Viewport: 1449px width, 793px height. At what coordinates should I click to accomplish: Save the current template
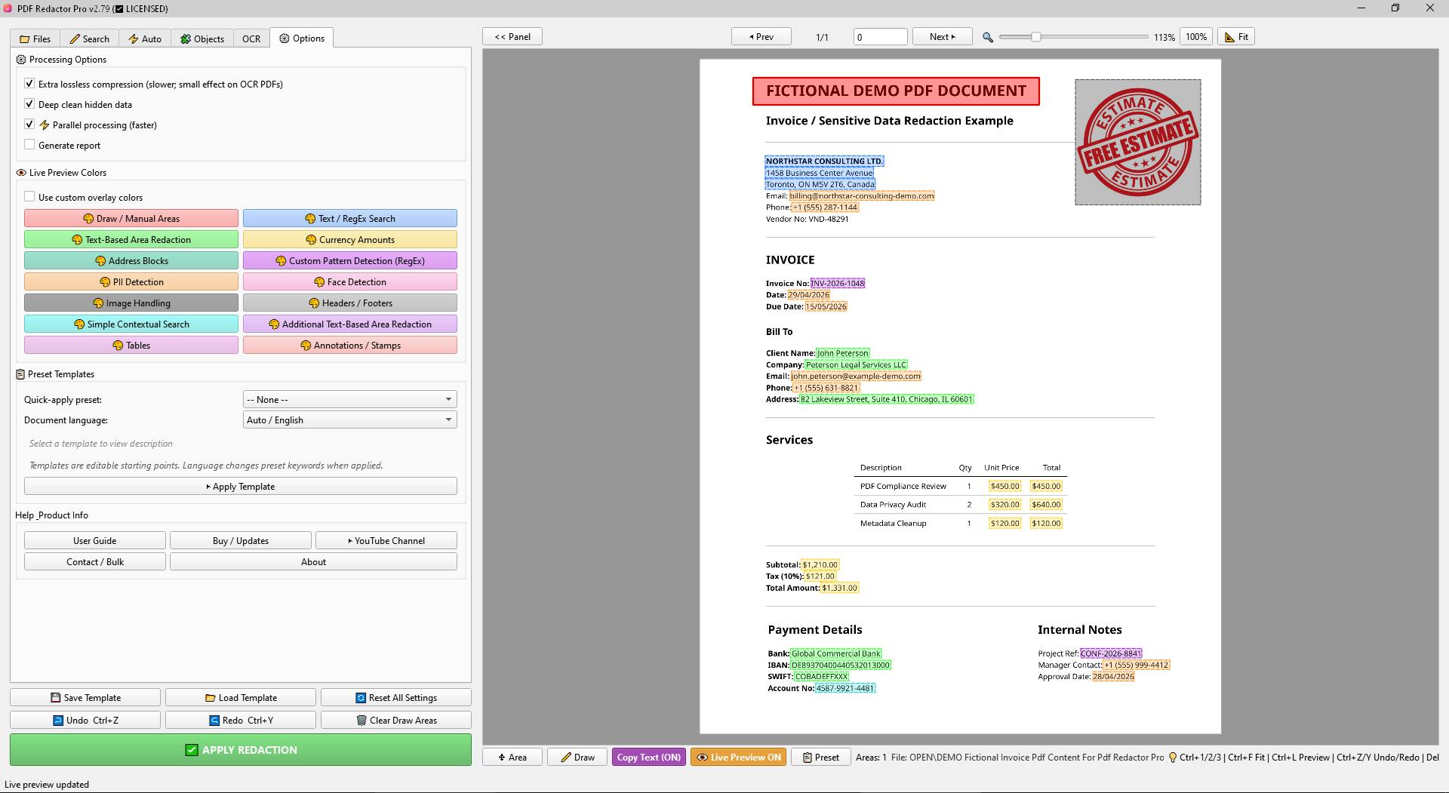coord(85,698)
